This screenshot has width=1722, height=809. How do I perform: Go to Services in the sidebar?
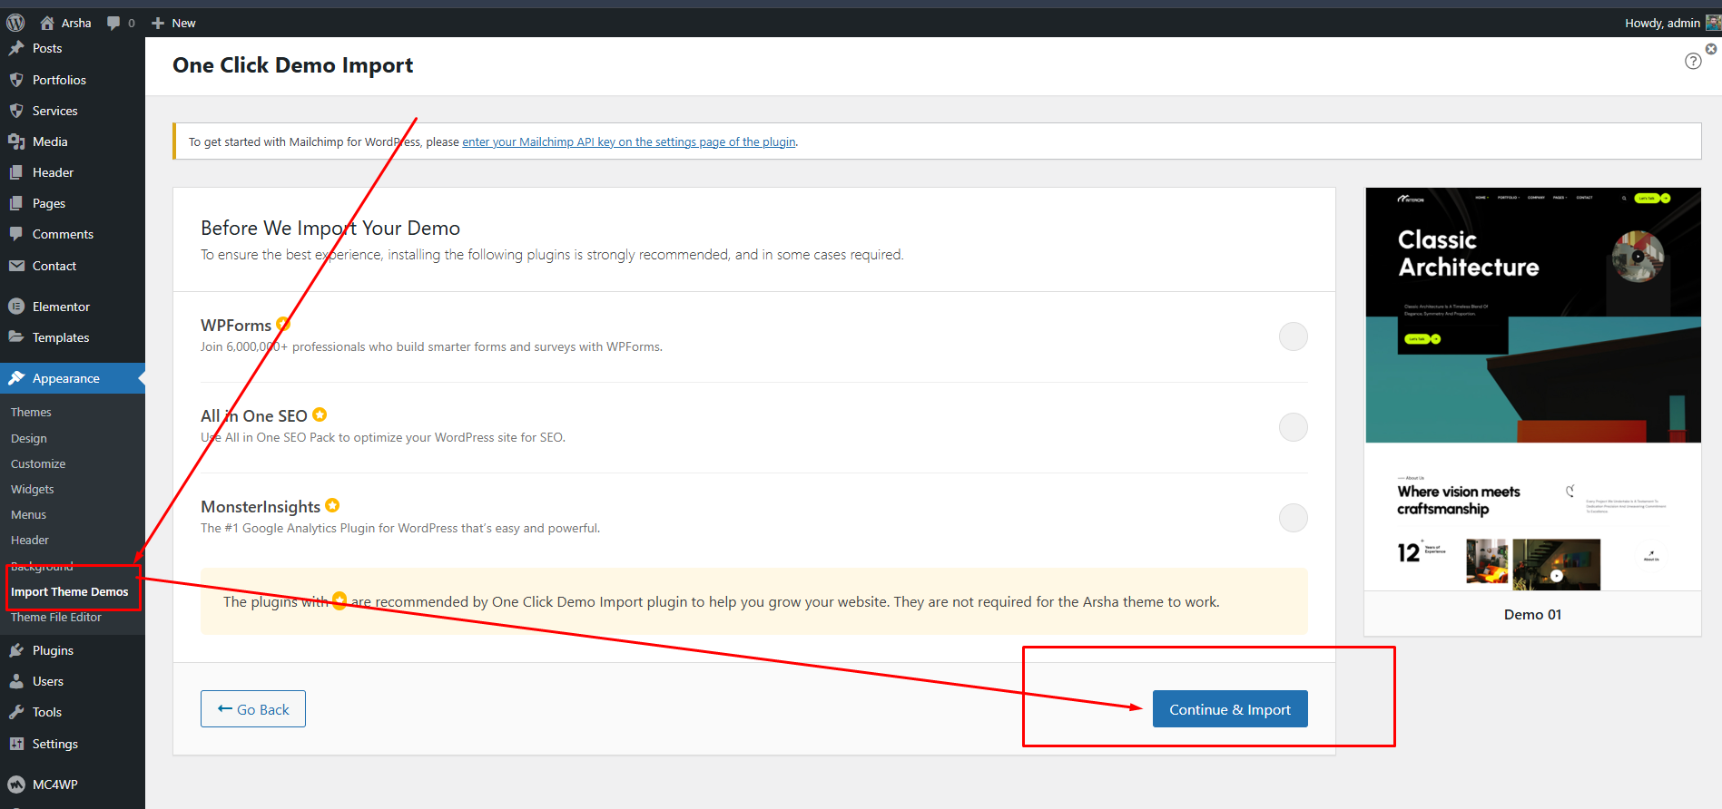[55, 111]
